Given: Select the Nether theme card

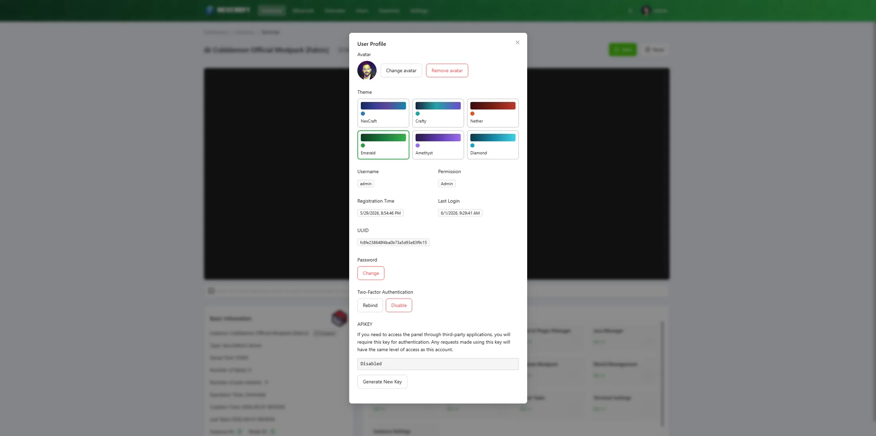Looking at the screenshot, I should click(493, 113).
